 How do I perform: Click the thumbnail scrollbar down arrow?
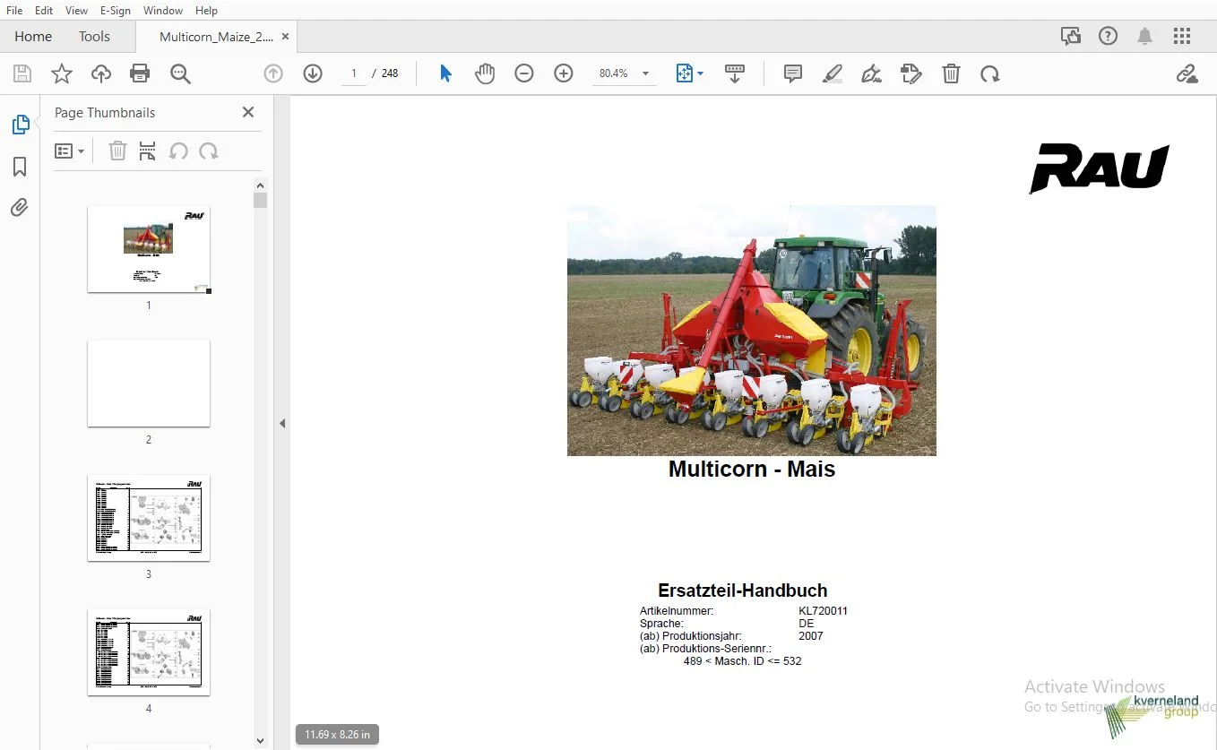pos(260,741)
